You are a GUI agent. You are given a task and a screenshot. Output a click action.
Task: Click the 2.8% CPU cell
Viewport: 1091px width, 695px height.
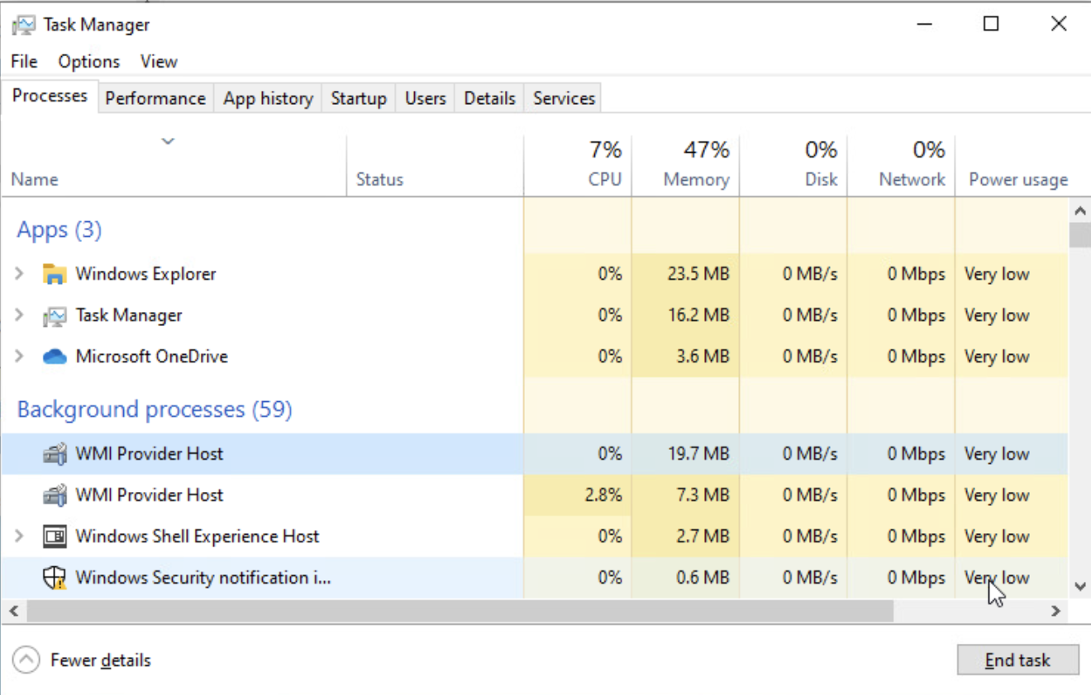(x=578, y=495)
